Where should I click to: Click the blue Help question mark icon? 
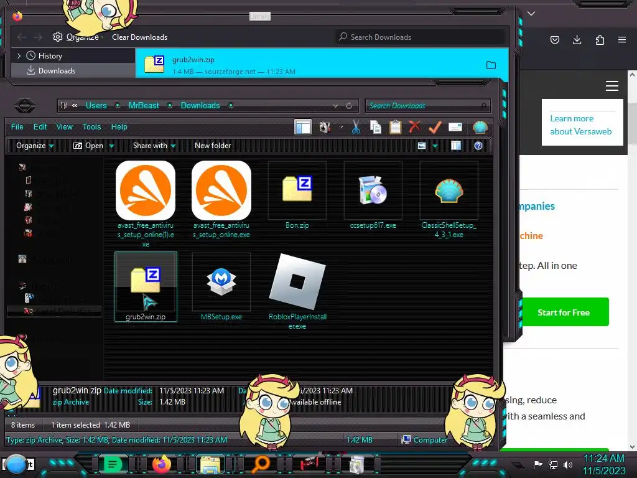pos(478,146)
